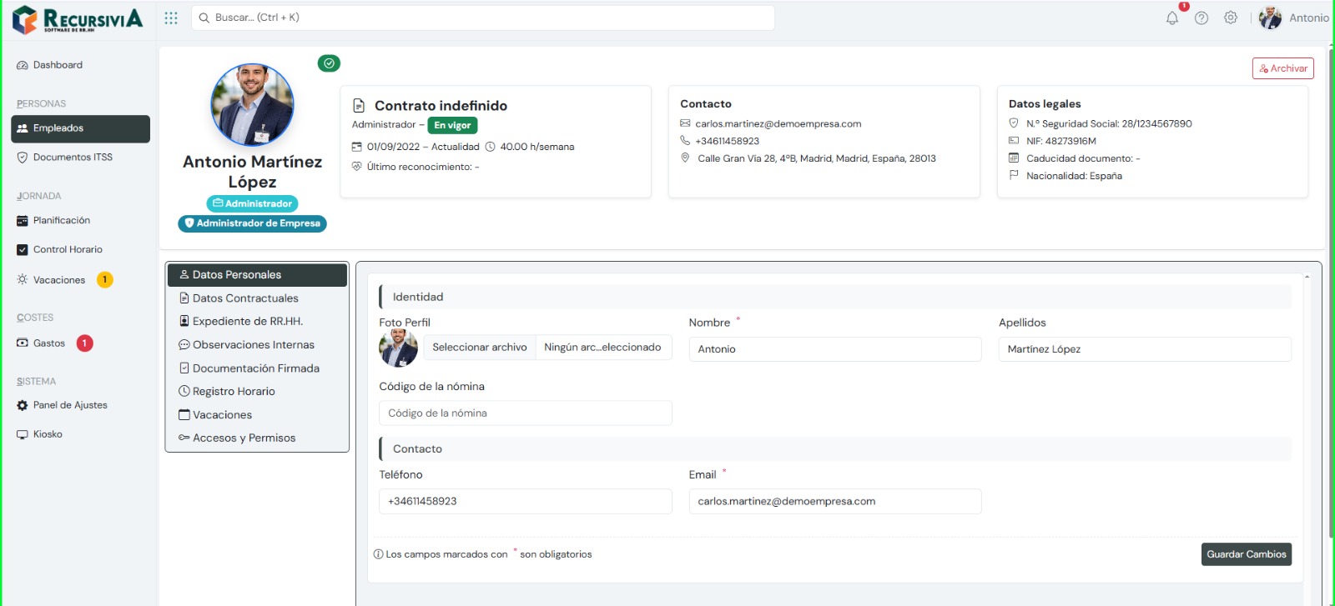Focus the Buscar search box
The image size is (1335, 606).
[484, 18]
